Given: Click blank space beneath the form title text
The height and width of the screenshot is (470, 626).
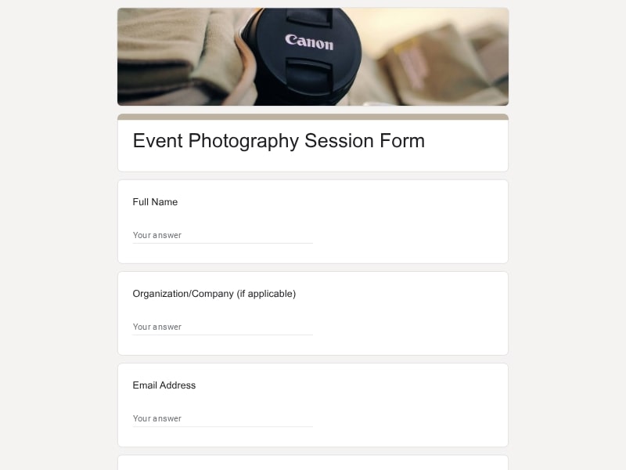Looking at the screenshot, I should click(313, 162).
